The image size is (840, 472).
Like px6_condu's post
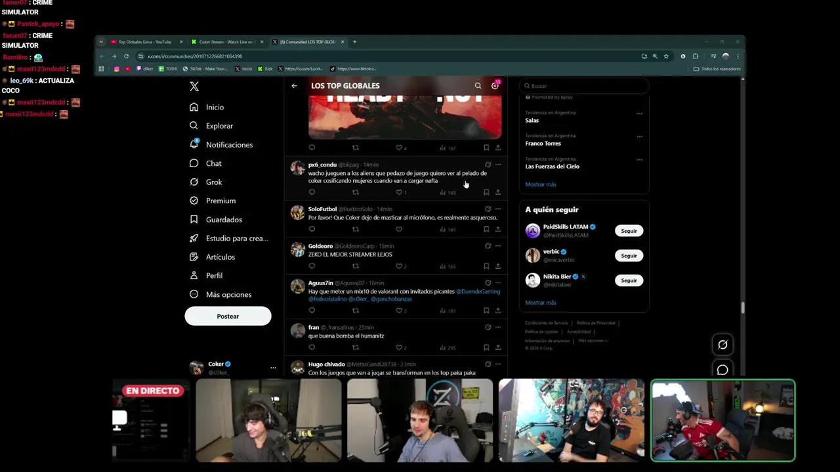tap(399, 192)
